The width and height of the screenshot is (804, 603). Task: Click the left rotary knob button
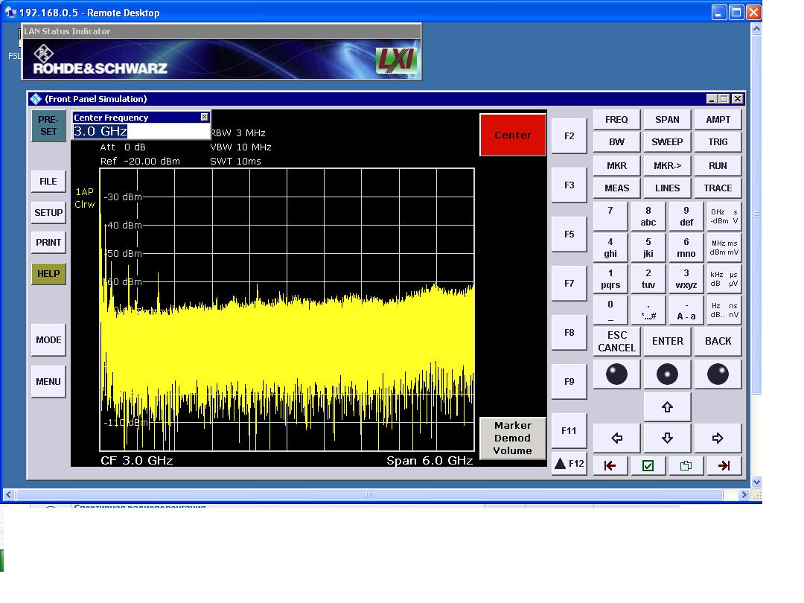pyautogui.click(x=617, y=374)
